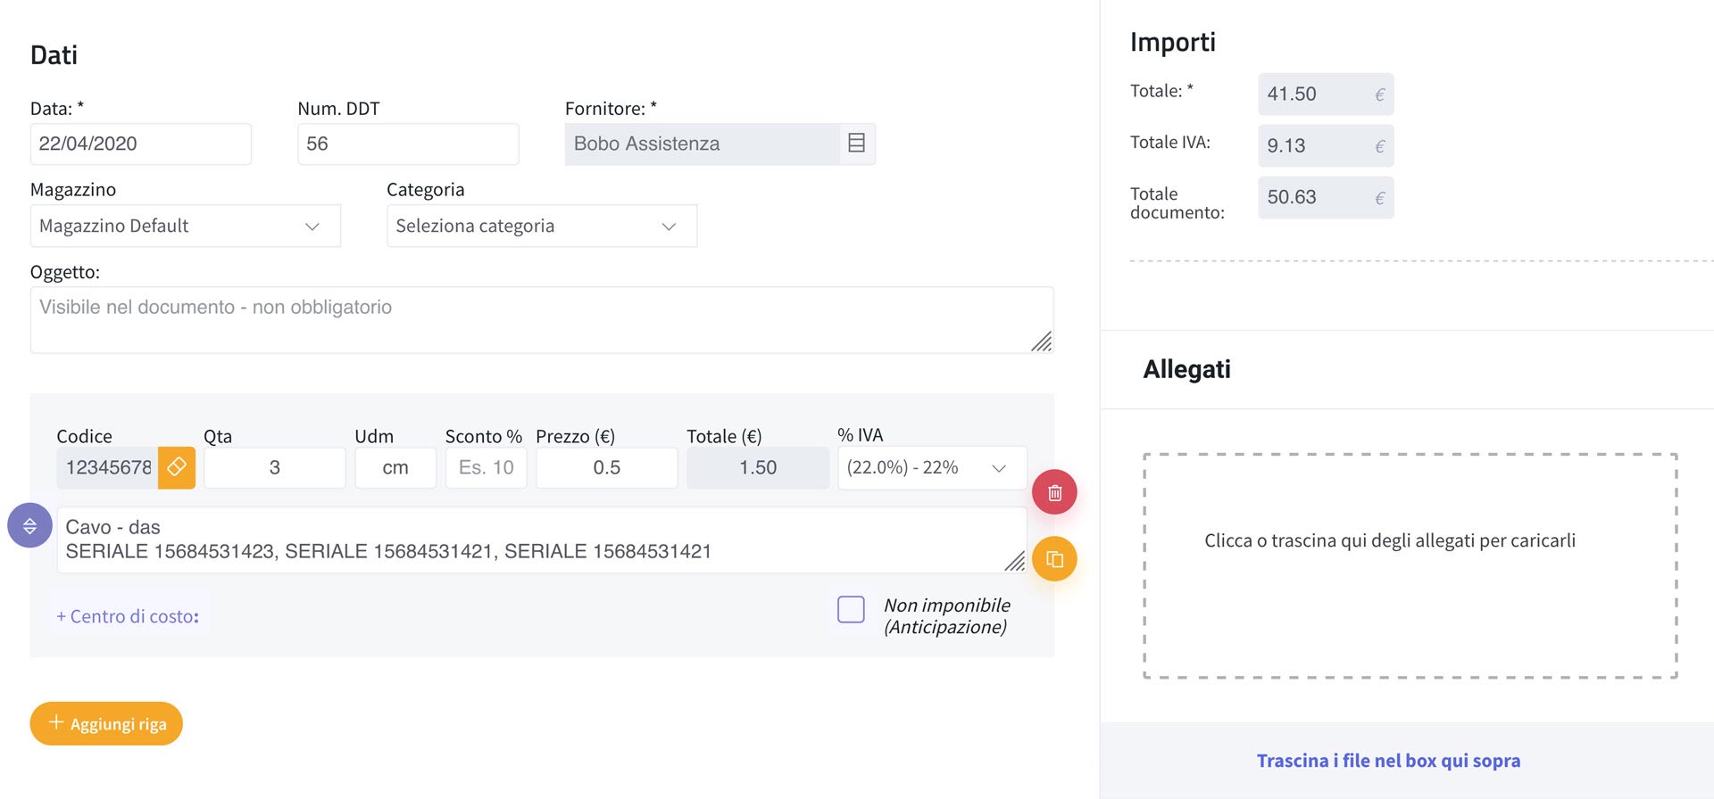
Task: Click the supplier list icon next to Bobo Assistenza
Action: pos(856,144)
